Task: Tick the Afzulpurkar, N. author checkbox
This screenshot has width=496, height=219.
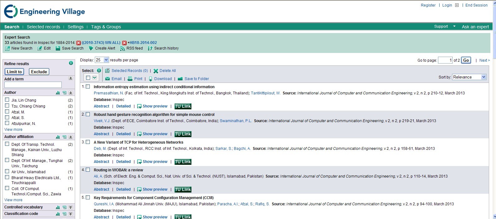Action: pos(7,123)
